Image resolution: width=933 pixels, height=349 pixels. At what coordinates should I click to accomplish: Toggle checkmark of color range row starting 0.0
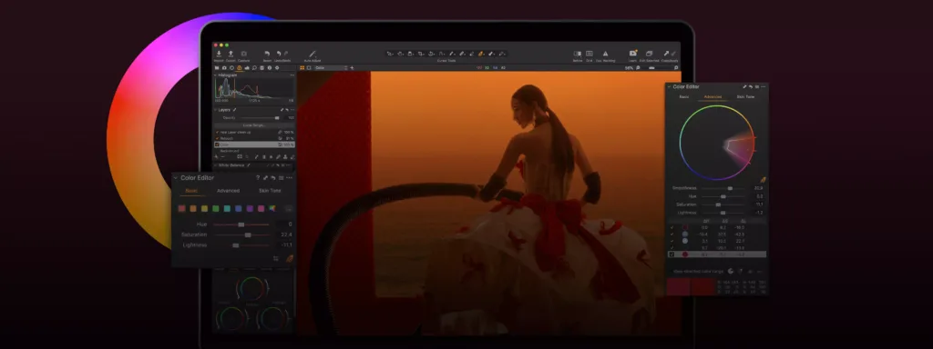672,227
